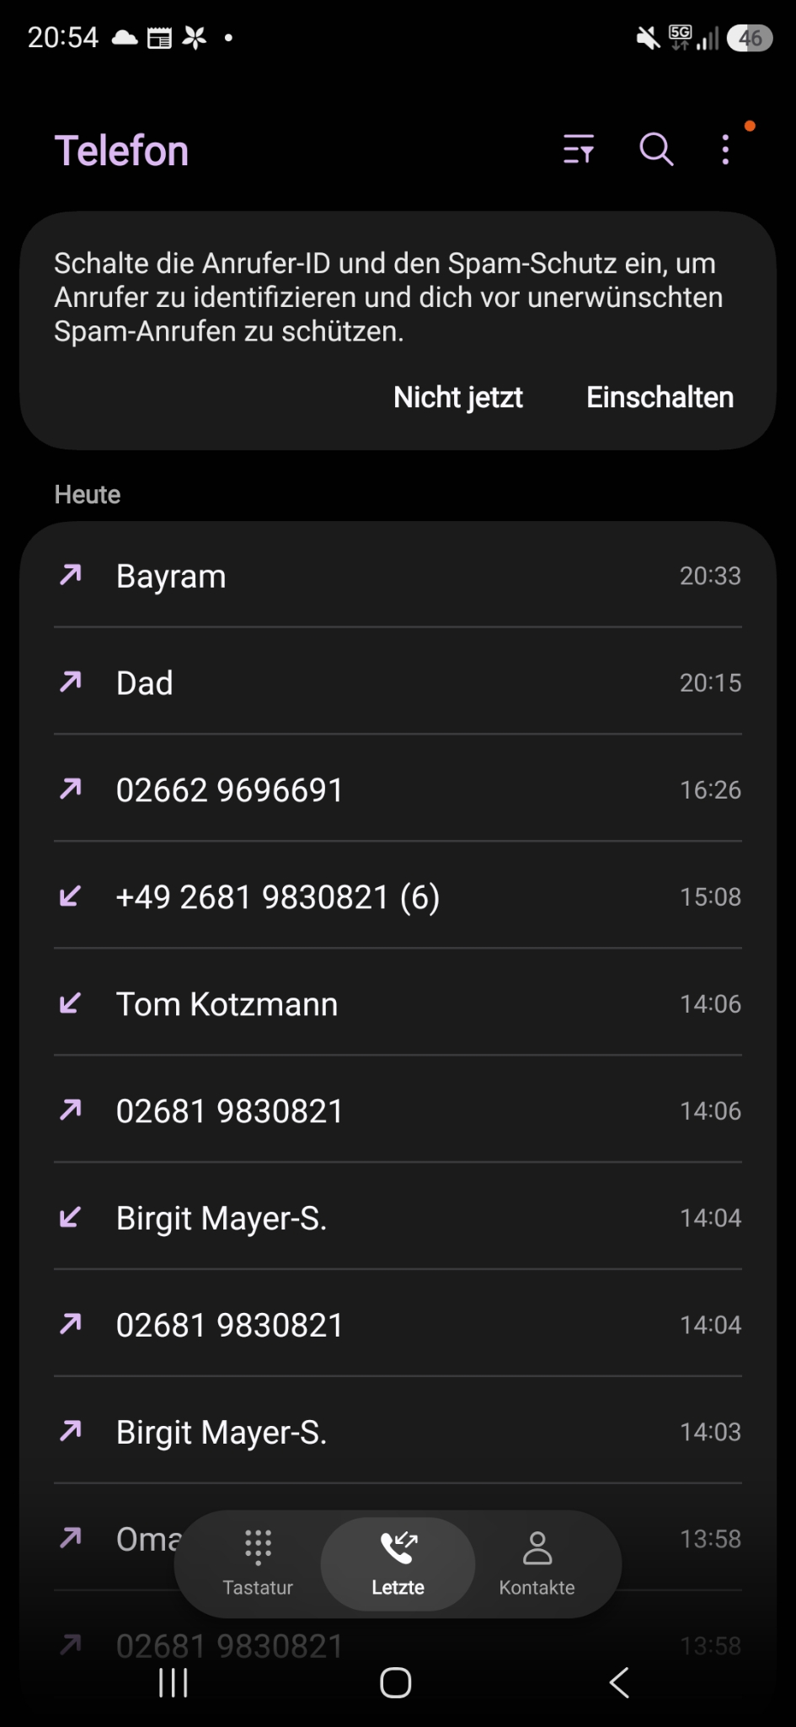Image resolution: width=796 pixels, height=1727 pixels.
Task: Open the call filter icon
Action: coord(579,149)
